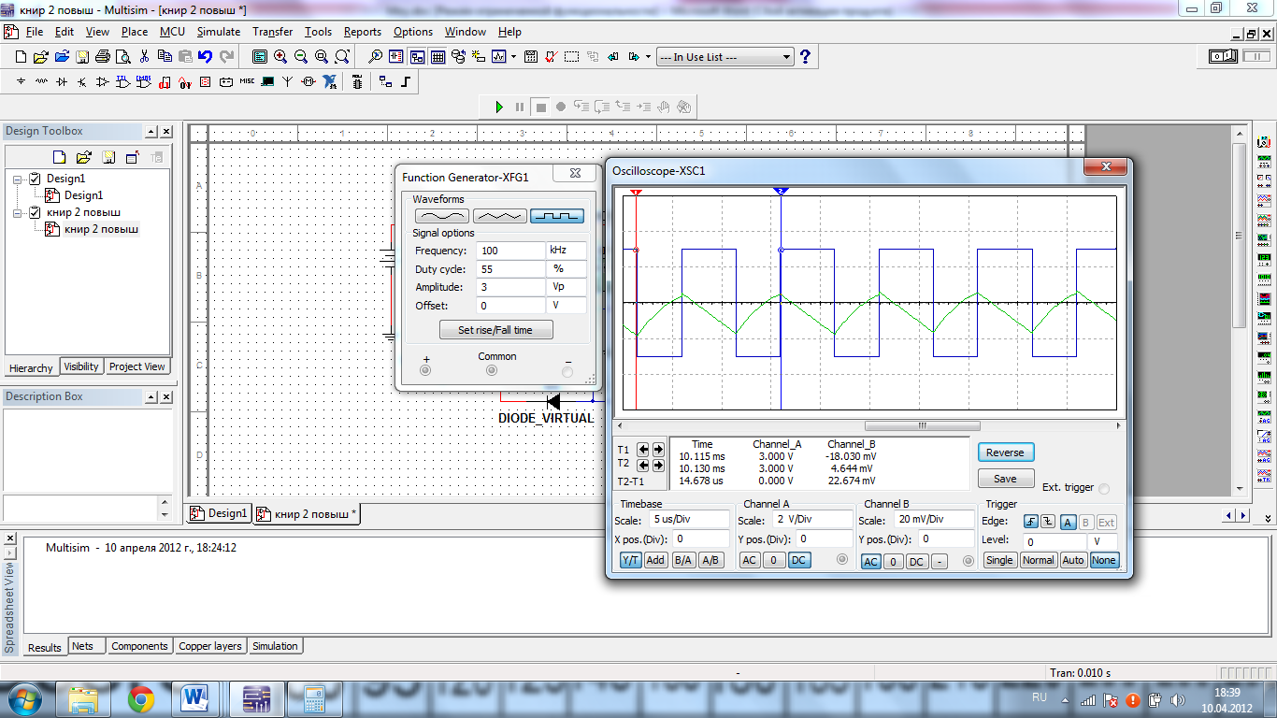Viewport: 1277px width, 718px height.
Task: Click the Timebase Scale field
Action: [687, 519]
